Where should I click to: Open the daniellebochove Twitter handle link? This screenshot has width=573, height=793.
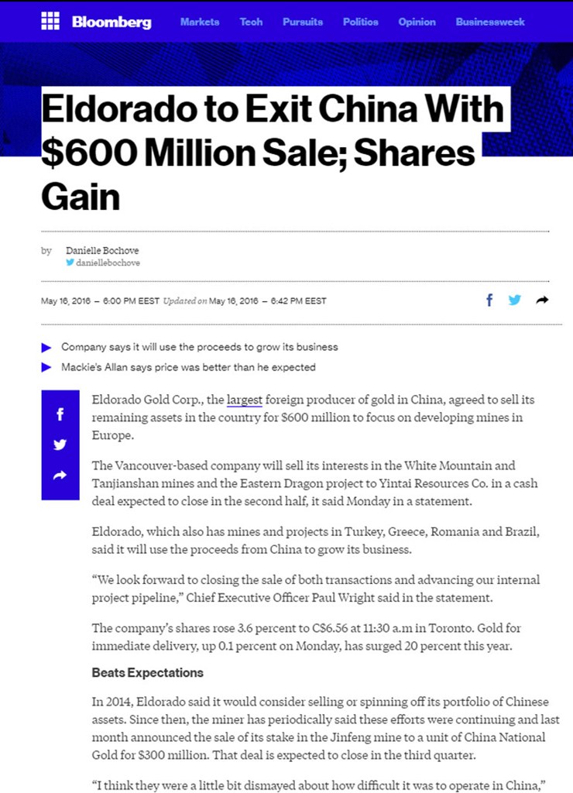108,263
